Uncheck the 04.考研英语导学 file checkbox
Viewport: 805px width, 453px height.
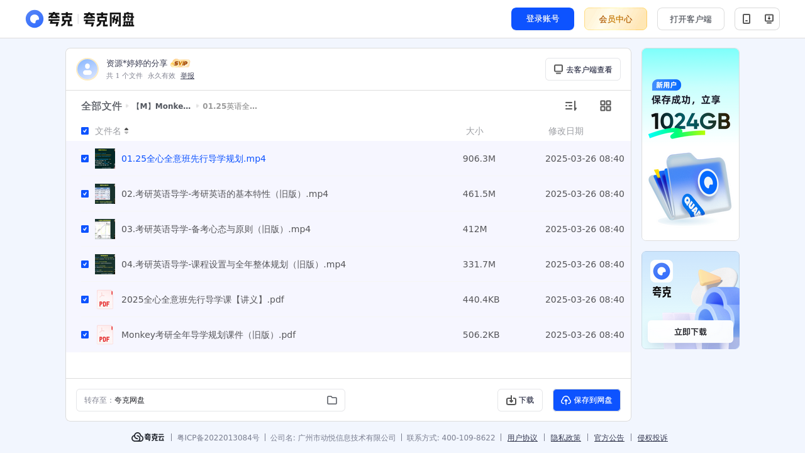tap(85, 264)
